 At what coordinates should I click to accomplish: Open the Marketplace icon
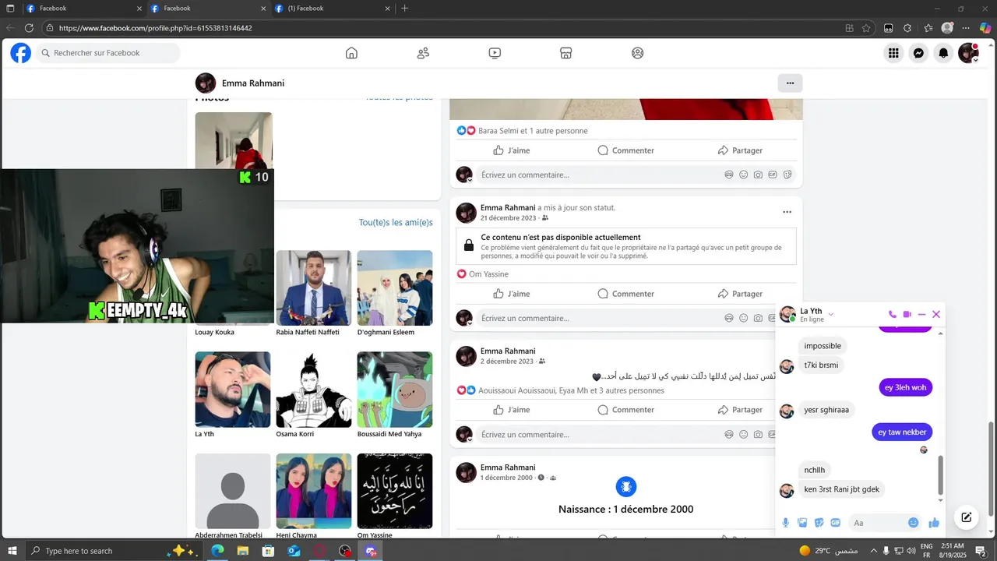point(566,53)
